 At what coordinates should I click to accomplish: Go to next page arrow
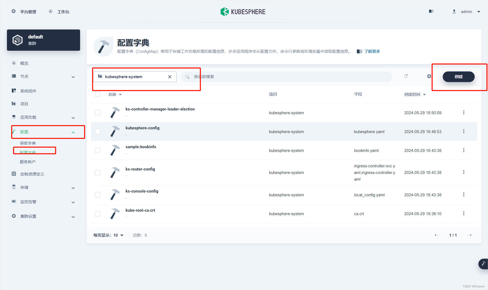point(469,235)
